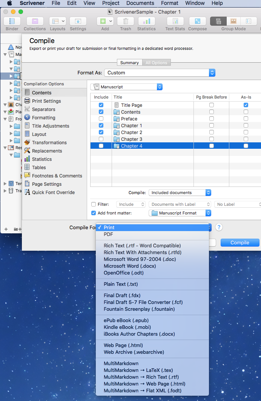The width and height of the screenshot is (261, 401).
Task: Select the corkboard Group Mode icon
Action: coord(234,21)
